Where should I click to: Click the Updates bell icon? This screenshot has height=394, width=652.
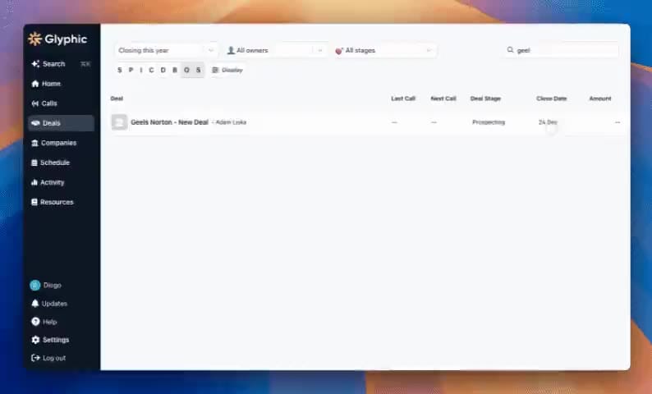click(x=35, y=304)
